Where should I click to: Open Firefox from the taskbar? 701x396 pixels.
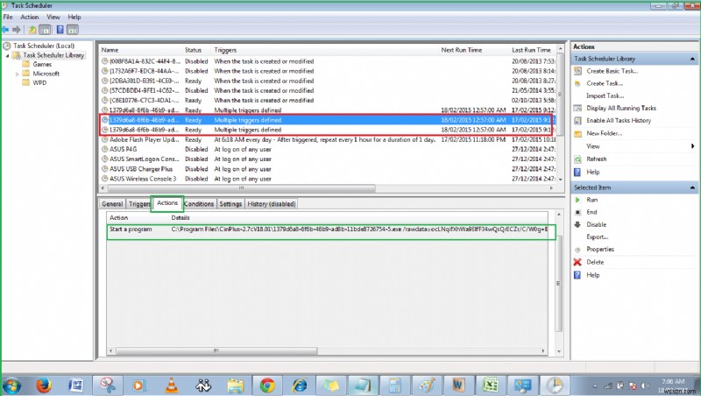(43, 385)
